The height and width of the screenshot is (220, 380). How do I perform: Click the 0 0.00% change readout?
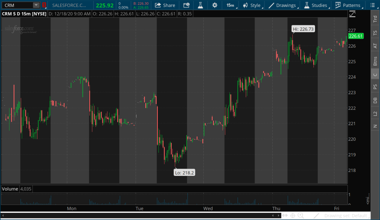123,5
